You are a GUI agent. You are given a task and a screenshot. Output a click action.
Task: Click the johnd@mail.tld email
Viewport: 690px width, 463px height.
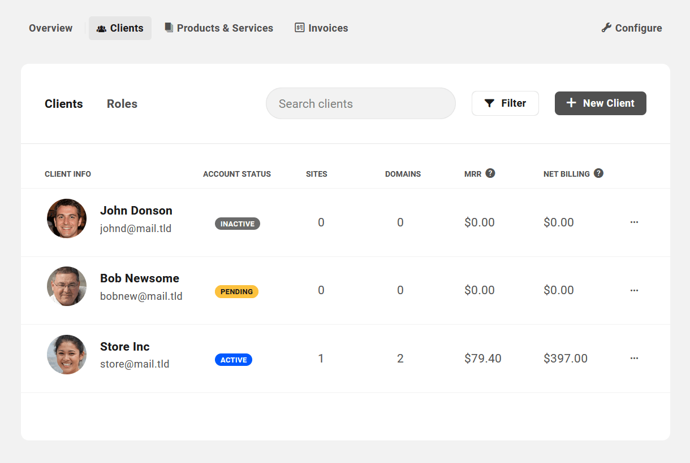pos(136,229)
